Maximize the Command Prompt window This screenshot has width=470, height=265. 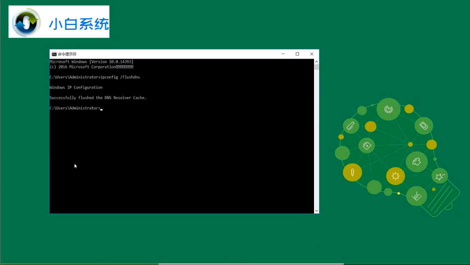[x=297, y=54]
